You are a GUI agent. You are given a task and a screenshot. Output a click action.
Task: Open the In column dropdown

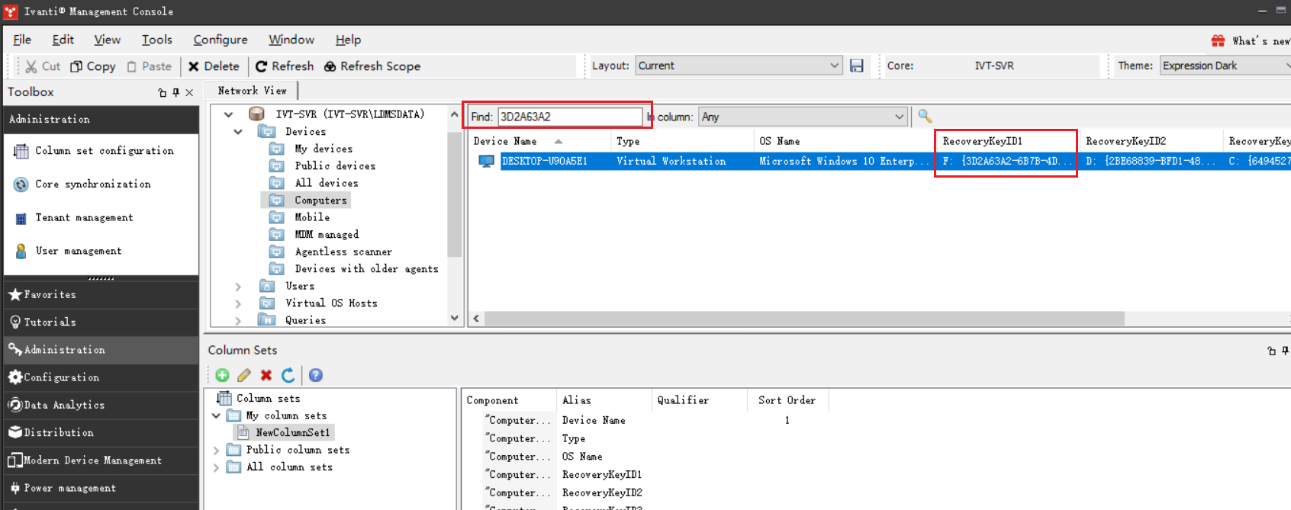tap(899, 117)
